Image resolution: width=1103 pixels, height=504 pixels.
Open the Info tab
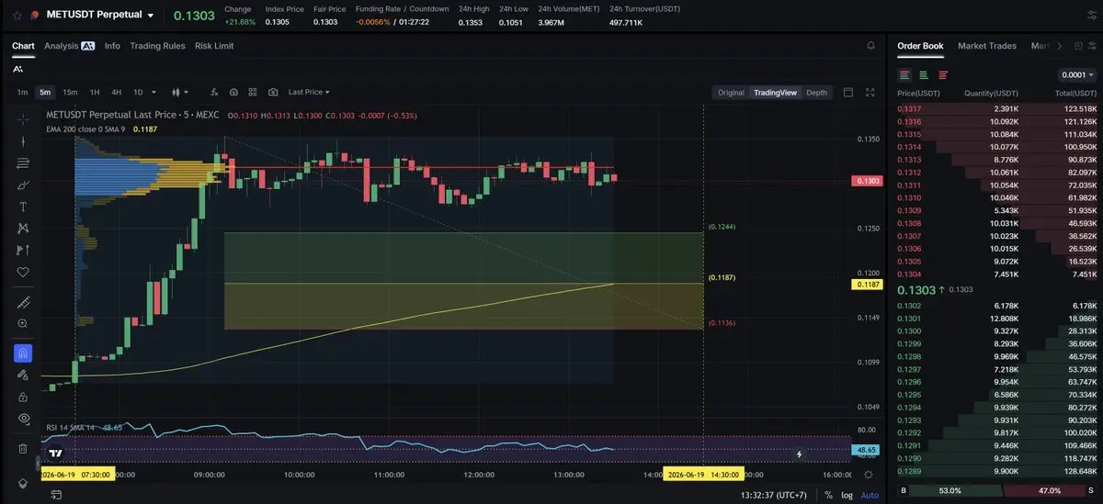(x=112, y=45)
